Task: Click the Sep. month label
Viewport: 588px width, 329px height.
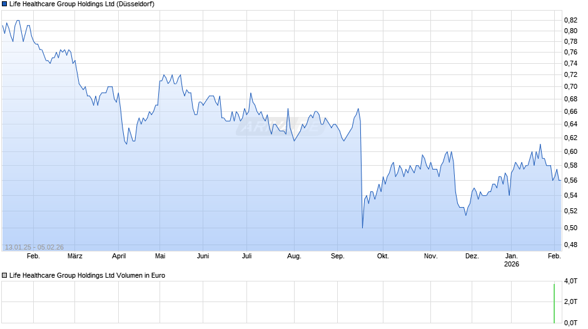Action: click(x=338, y=256)
